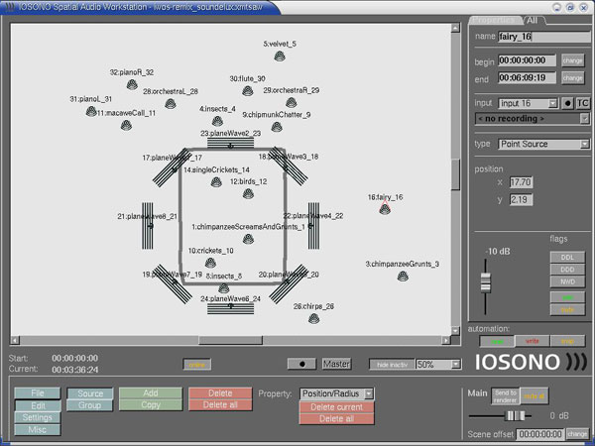Click the green Copy button
Screen dimensions: 595x446
pos(151,404)
